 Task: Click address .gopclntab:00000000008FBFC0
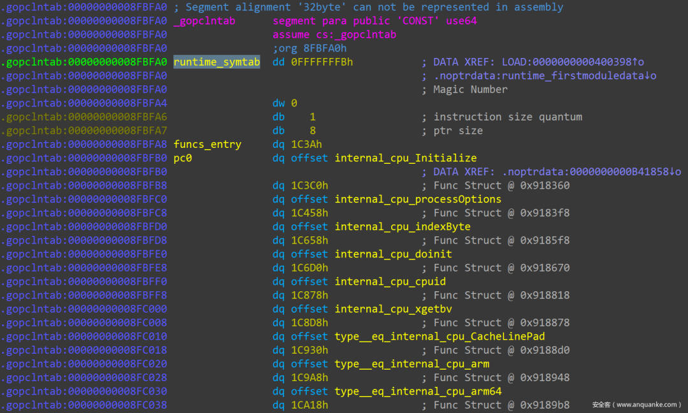click(84, 199)
